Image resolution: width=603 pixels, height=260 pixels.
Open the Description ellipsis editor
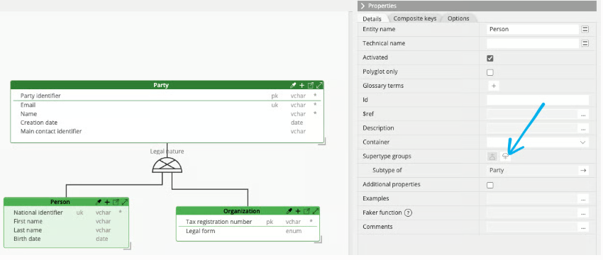point(583,128)
